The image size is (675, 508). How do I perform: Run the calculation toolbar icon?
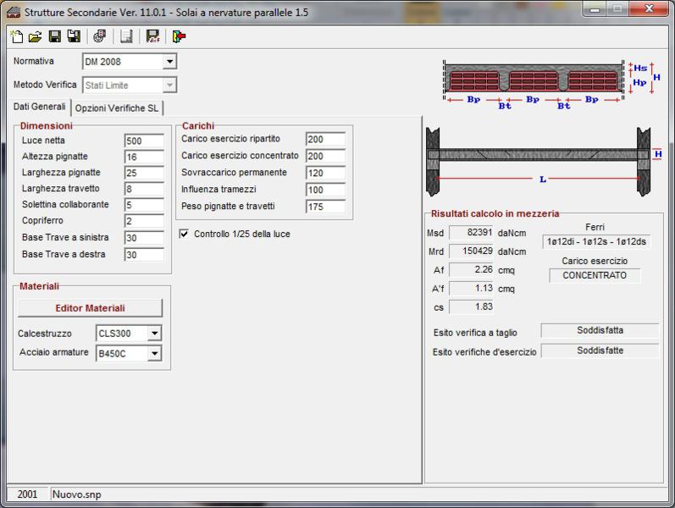[100, 36]
